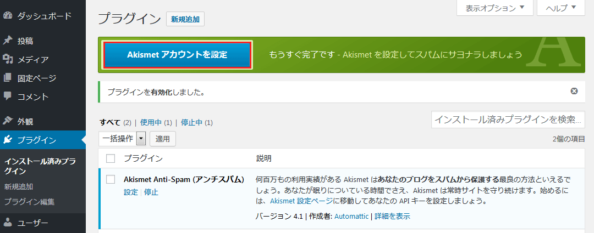The width and height of the screenshot is (594, 233).
Task: Open プラグイン編集 submenu item
Action: click(29, 201)
